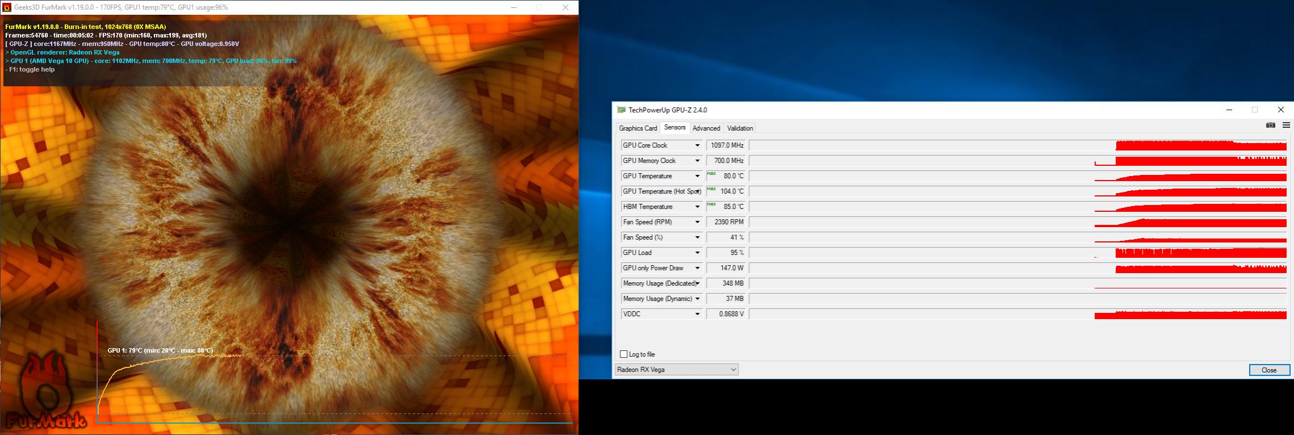Viewport: 1294px width, 435px height.
Task: Click the FurMark GPU 1 temperature graph label
Action: (x=160, y=350)
